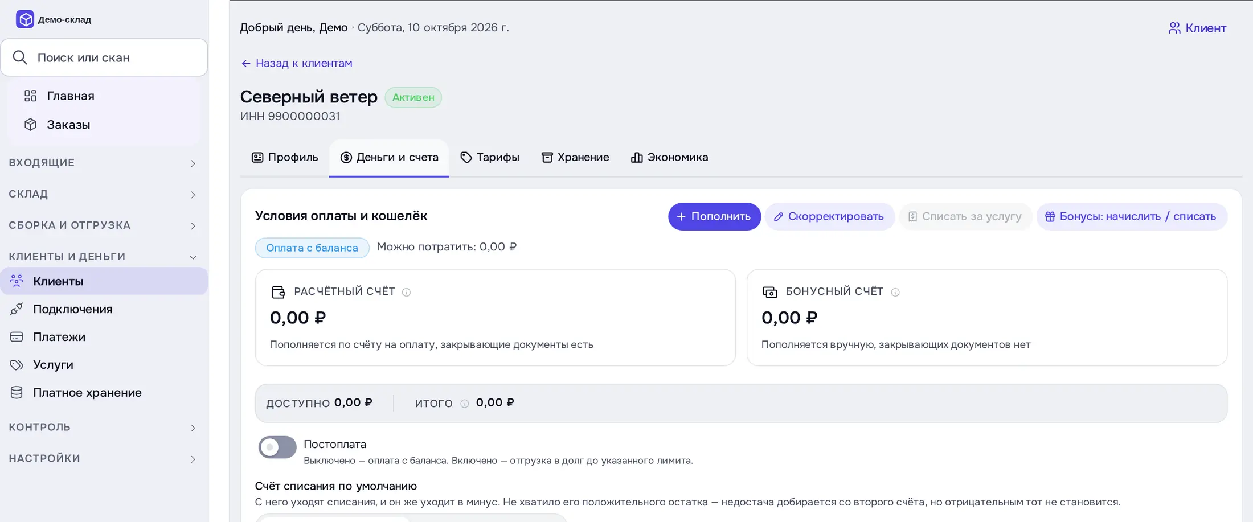Click the Пополнить button
Viewport: 1253px width, 522px height.
714,216
